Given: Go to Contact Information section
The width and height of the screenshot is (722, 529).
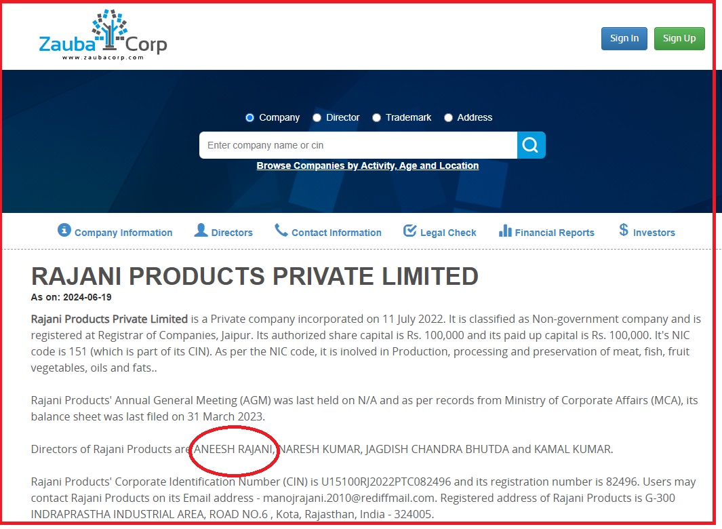Looking at the screenshot, I should [x=336, y=233].
